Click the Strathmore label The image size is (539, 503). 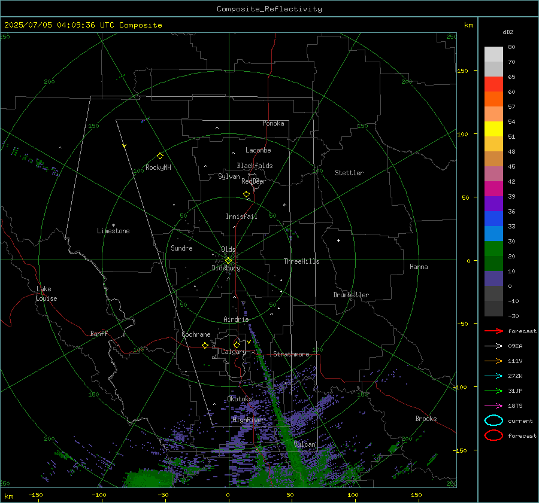[x=291, y=354]
